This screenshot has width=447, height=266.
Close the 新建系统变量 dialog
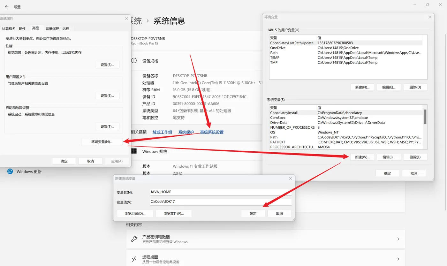pos(290,179)
